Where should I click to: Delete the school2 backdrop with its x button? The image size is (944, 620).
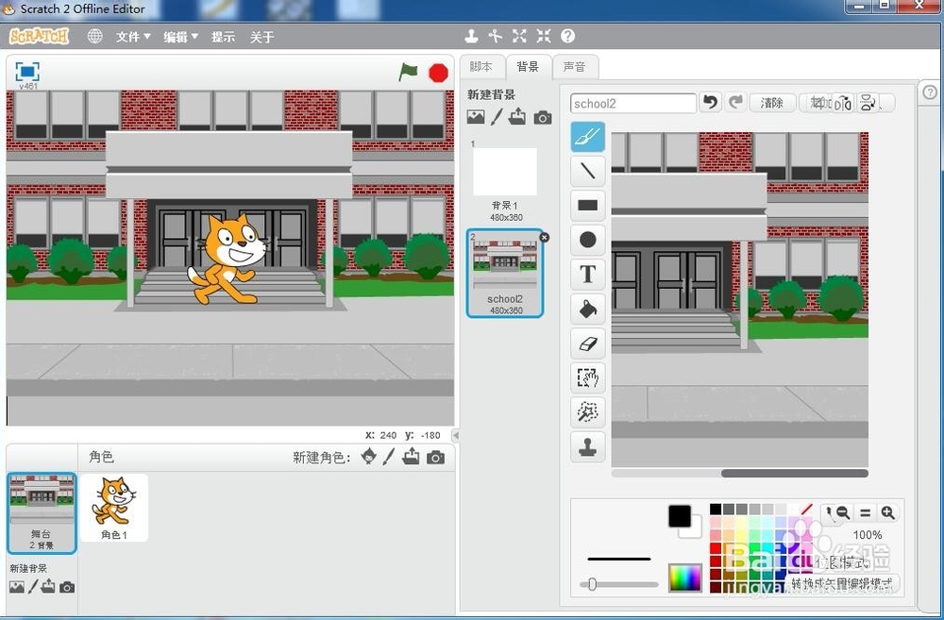(x=545, y=237)
